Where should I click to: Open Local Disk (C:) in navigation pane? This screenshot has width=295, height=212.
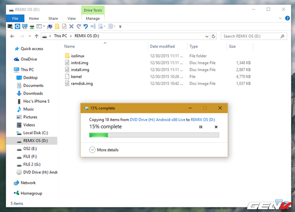pos(35,133)
